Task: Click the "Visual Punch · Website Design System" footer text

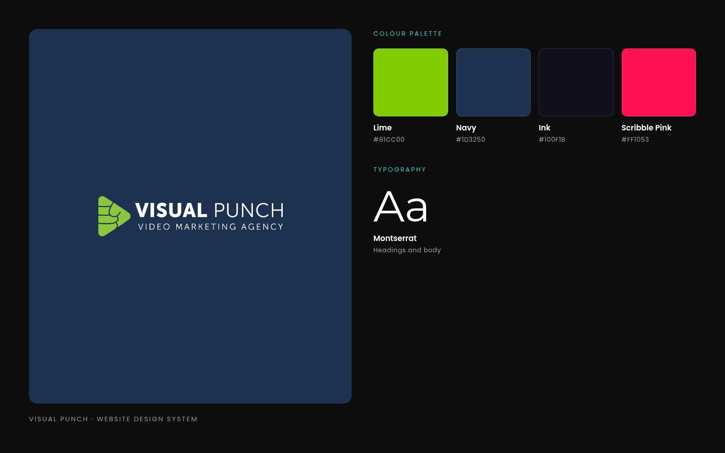Action: click(x=113, y=419)
